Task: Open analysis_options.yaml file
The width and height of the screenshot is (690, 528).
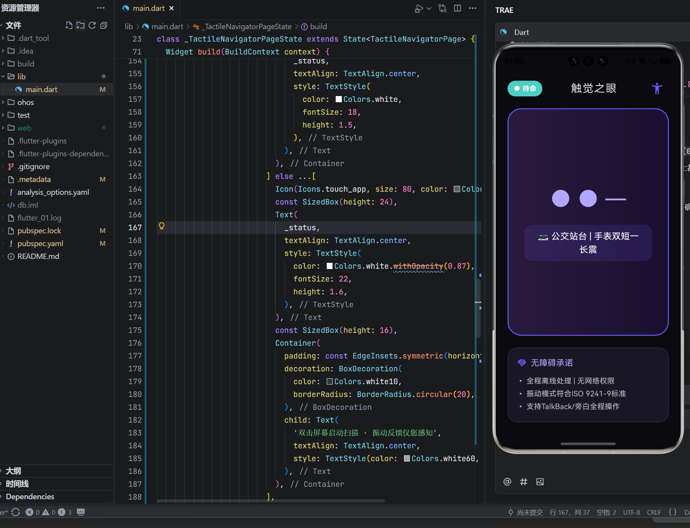Action: pyautogui.click(x=56, y=192)
